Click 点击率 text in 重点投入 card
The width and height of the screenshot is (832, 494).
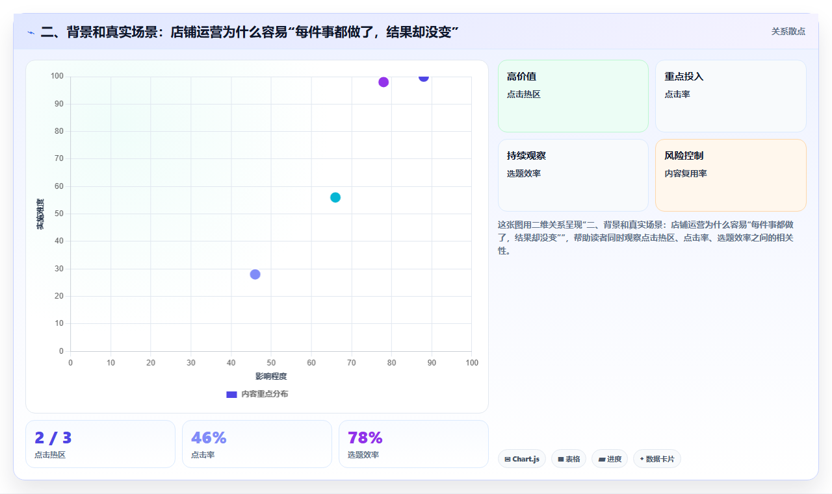click(677, 94)
